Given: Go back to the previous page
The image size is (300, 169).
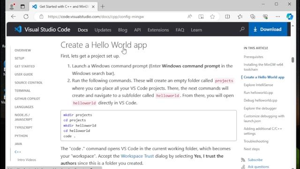Looking at the screenshot, I should tap(14, 17).
